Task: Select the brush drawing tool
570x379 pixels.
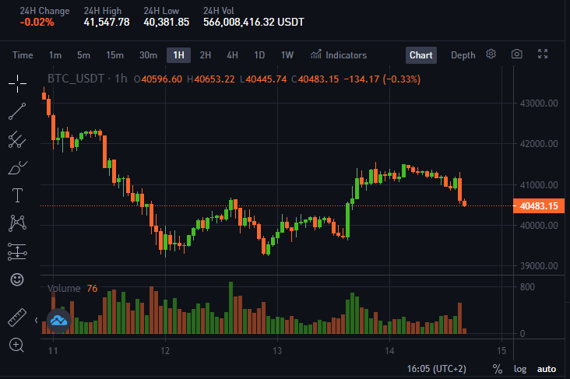Action: (x=17, y=167)
